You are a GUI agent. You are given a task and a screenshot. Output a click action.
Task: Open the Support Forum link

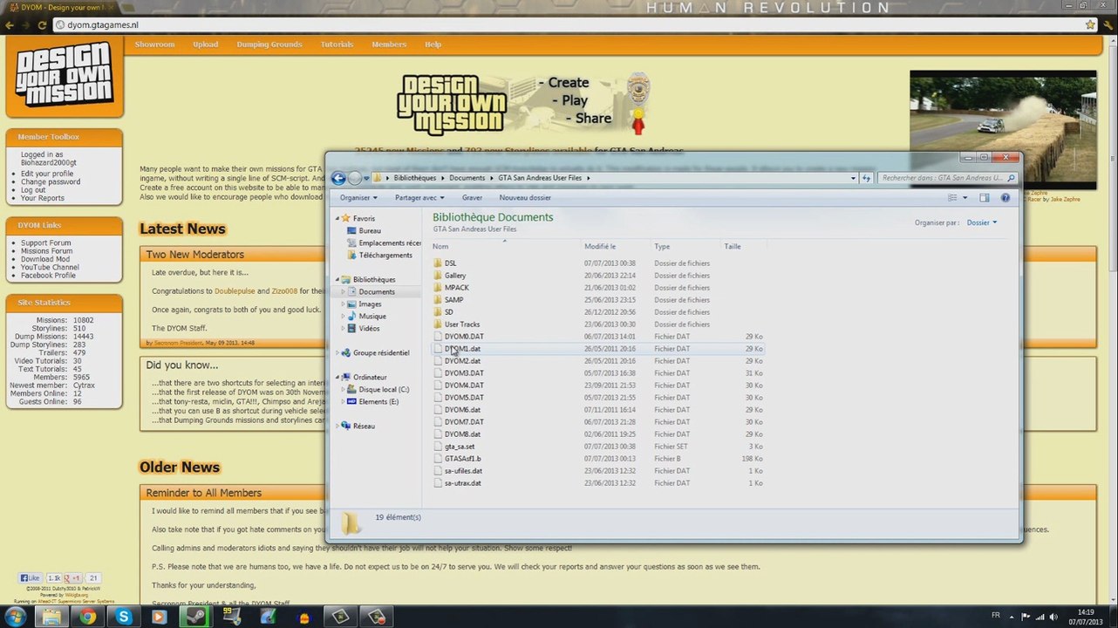click(x=46, y=242)
